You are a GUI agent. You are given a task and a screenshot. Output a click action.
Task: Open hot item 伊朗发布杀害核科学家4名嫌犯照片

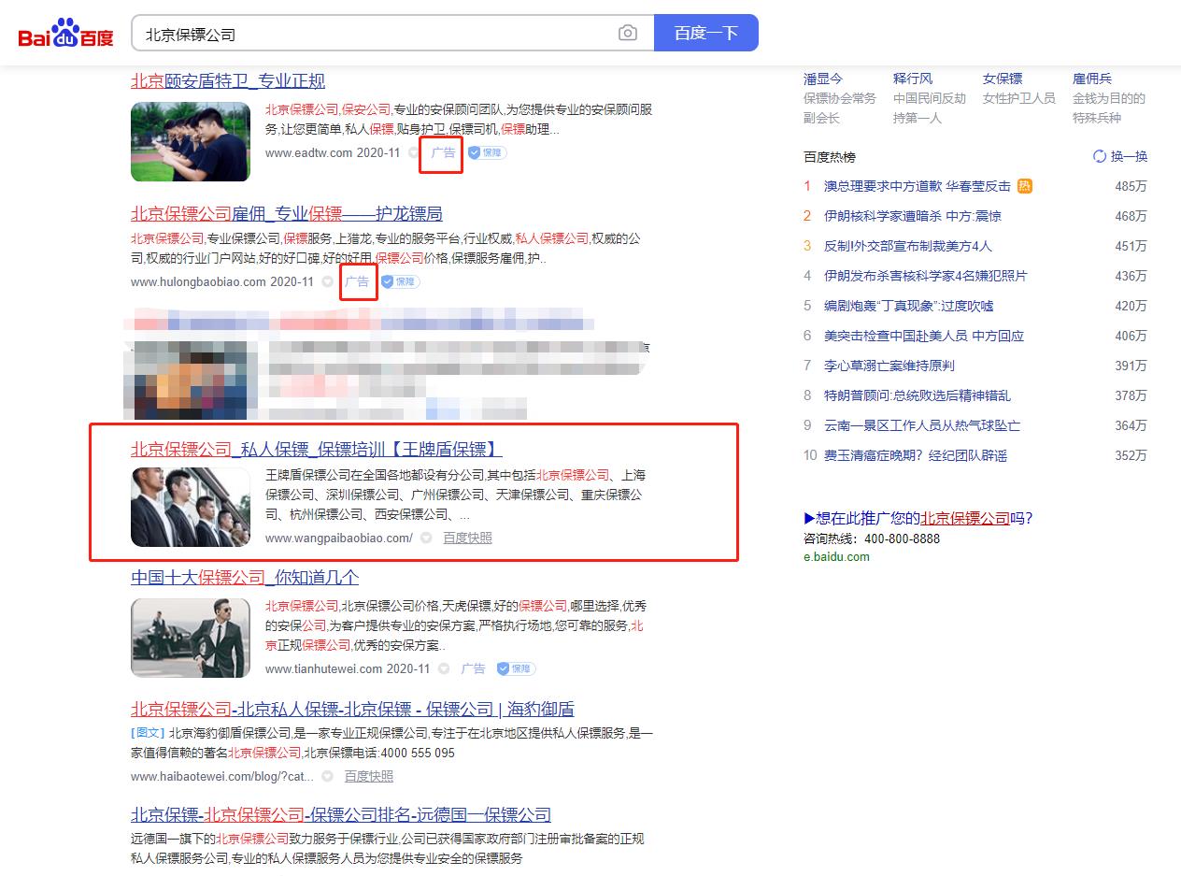point(926,276)
